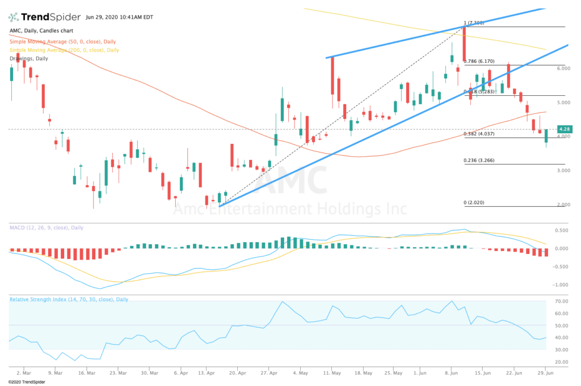Viewport: 581px width, 386px height.
Task: Click the '1. Jun' date axis label
Action: 420,373
